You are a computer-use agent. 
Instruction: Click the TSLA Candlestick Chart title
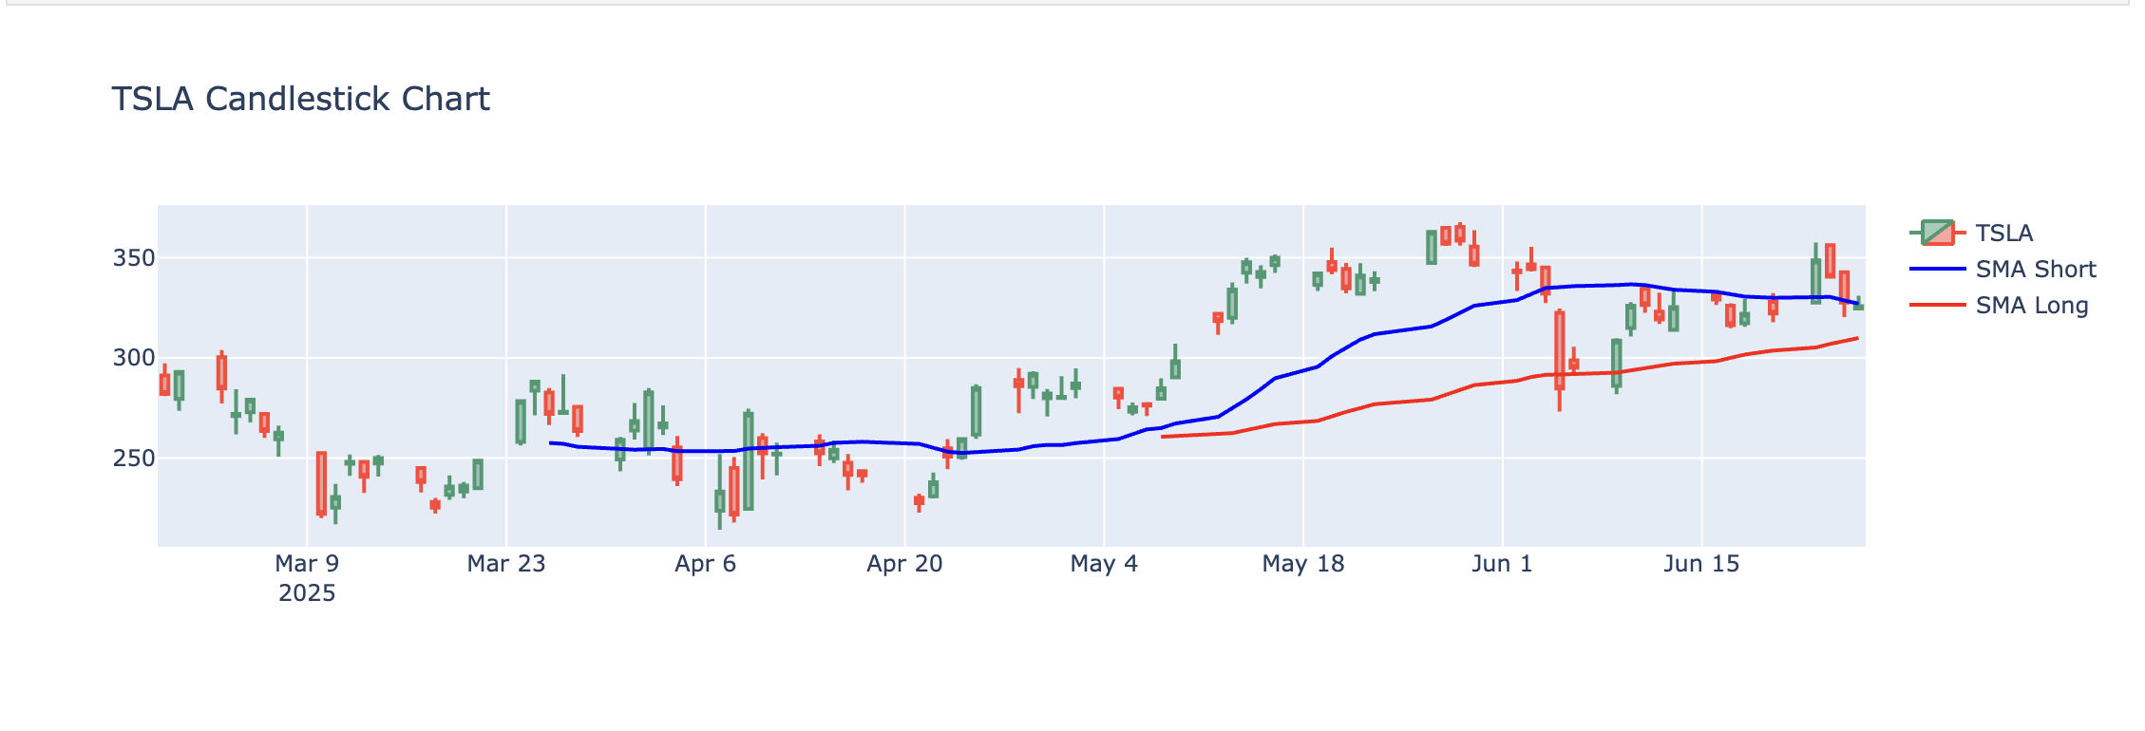coord(300,99)
